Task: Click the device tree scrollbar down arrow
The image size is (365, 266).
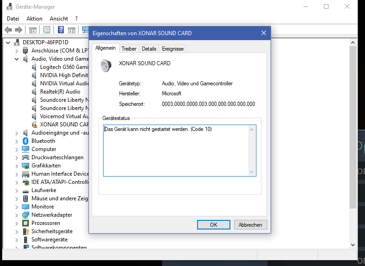Action: pos(353,245)
